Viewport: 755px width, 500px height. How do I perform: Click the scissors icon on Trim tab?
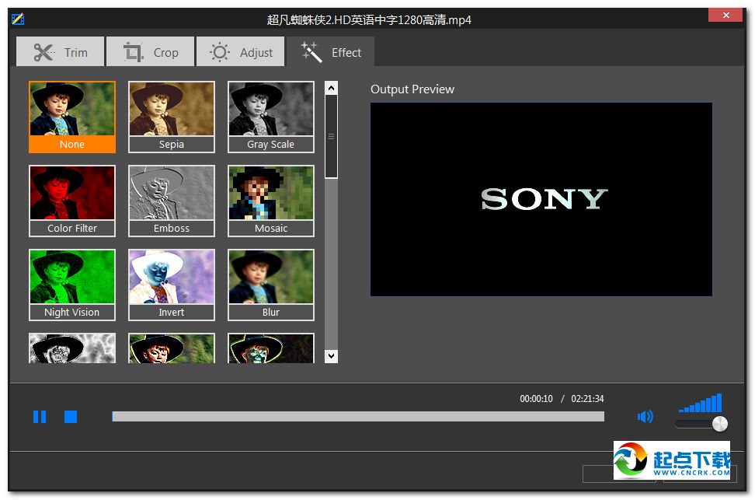(x=43, y=52)
